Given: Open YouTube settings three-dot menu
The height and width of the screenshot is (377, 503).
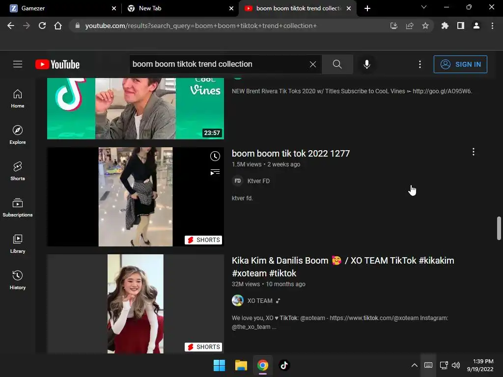Looking at the screenshot, I should click(x=419, y=64).
